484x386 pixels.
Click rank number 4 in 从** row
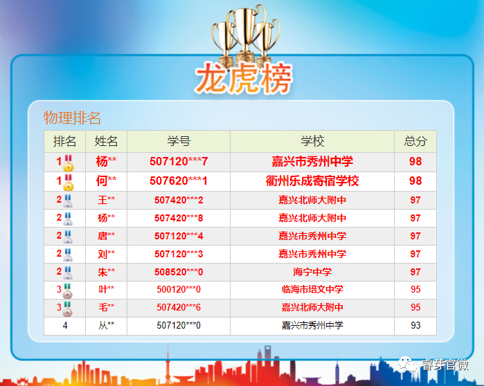click(65, 326)
